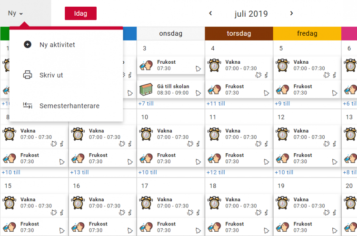Viewport: 357px width, 236px height.
Task: Click the plus icon beside Ny aktivitet
Action: [x=28, y=45]
